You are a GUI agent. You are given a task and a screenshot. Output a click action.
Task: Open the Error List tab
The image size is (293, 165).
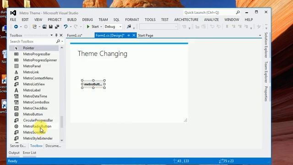pyautogui.click(x=29, y=153)
